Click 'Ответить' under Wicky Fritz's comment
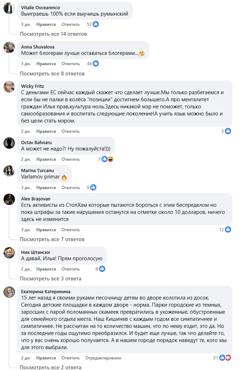 pos(71,131)
